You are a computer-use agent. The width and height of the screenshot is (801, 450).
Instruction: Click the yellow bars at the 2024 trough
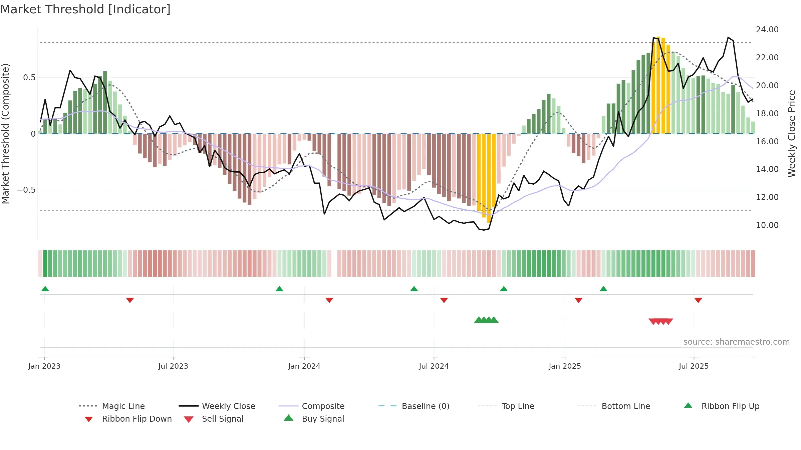pyautogui.click(x=486, y=178)
